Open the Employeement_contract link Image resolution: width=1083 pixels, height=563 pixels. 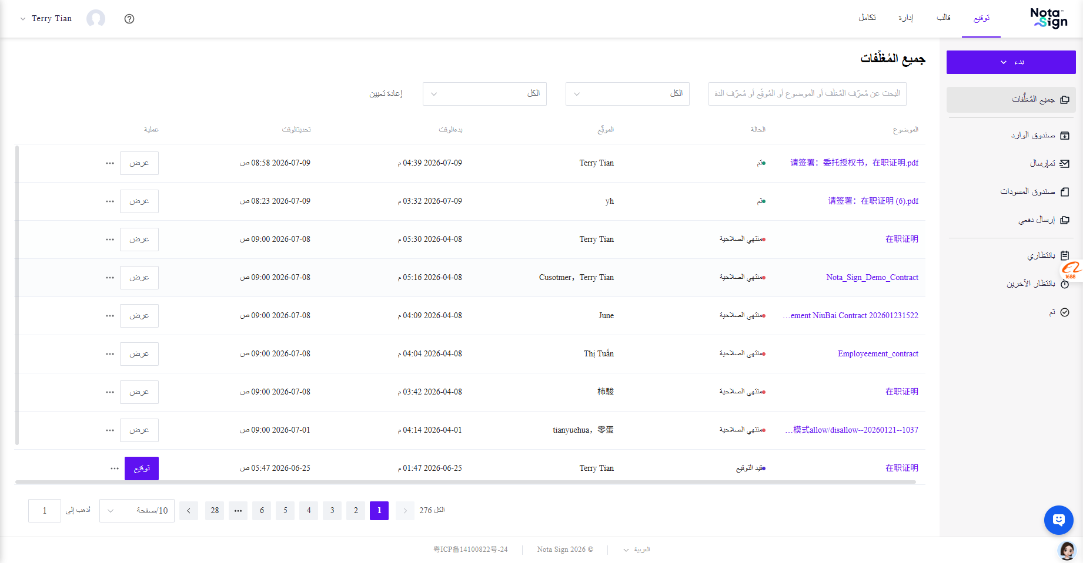click(x=878, y=354)
